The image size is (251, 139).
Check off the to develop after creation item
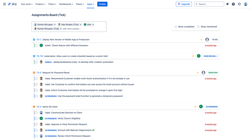[x=36, y=62]
